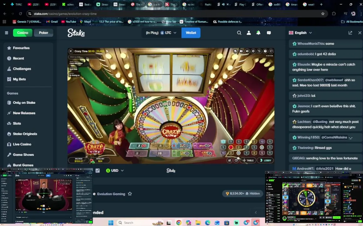Open the Wallet
The height and width of the screenshot is (226, 363).
191,33
